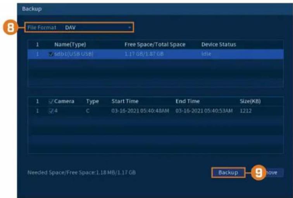Select the sdb1(USB USB) device row name

[74, 54]
